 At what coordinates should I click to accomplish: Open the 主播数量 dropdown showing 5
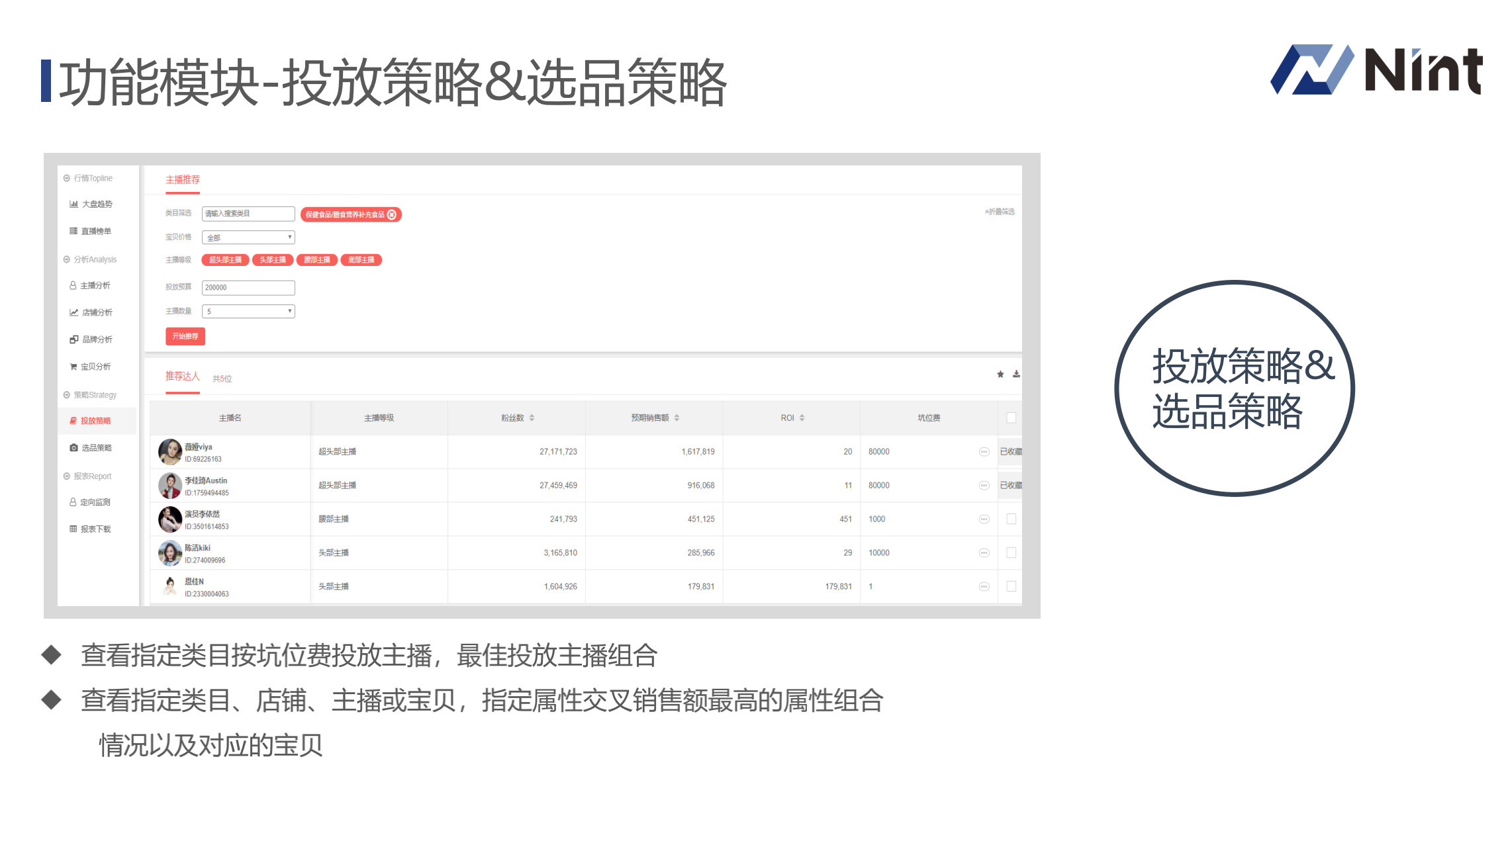coord(248,312)
